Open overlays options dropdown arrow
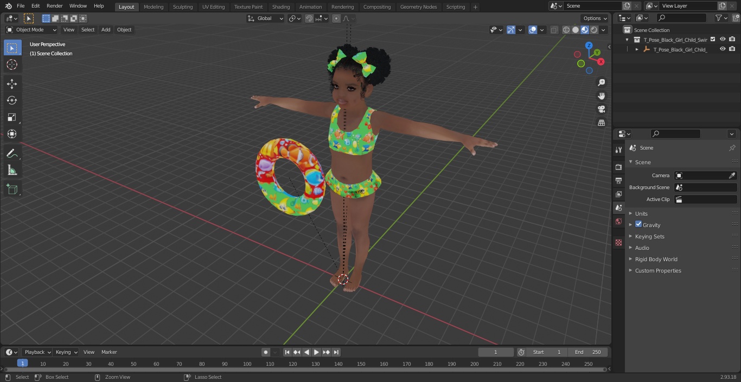The height and width of the screenshot is (382, 741). (542, 30)
